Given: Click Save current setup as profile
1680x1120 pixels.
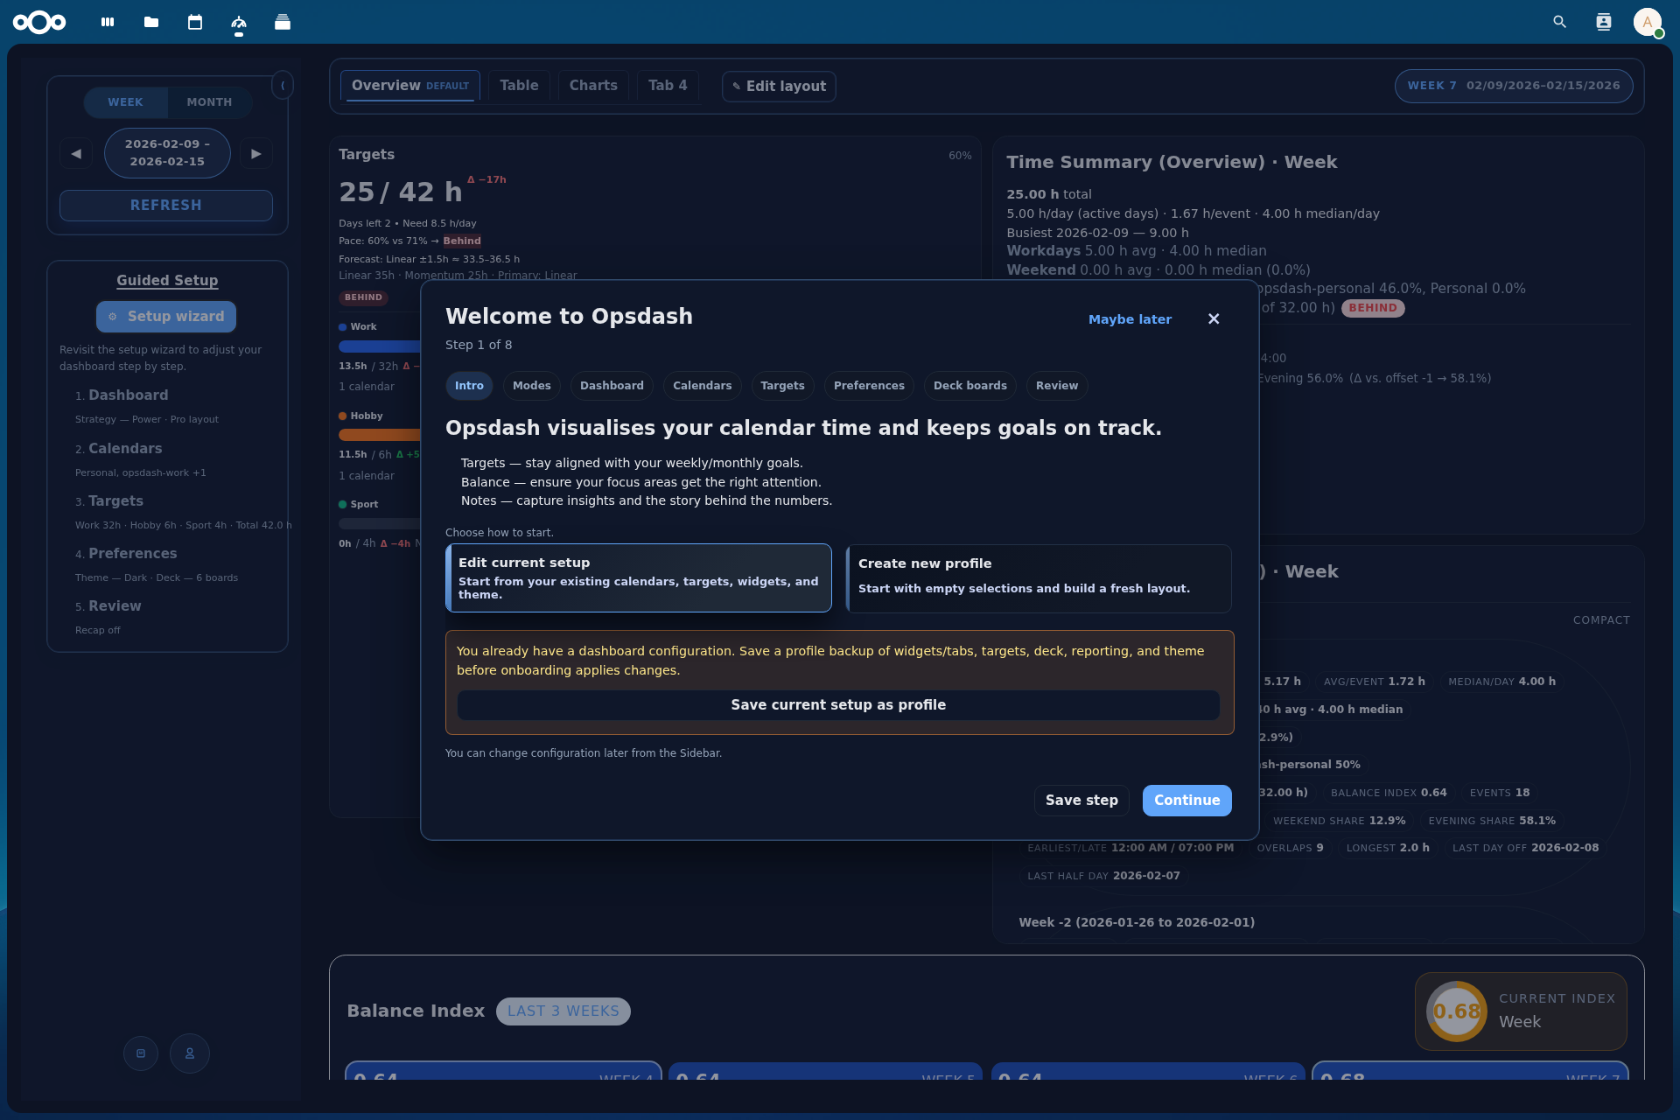Looking at the screenshot, I should pos(838,705).
